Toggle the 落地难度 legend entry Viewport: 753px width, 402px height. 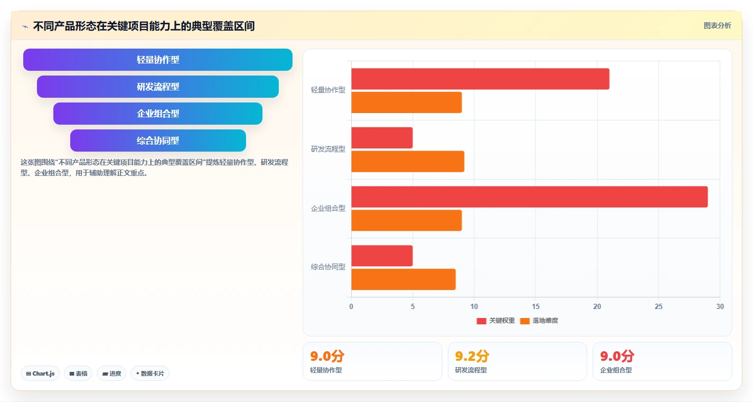tap(539, 321)
